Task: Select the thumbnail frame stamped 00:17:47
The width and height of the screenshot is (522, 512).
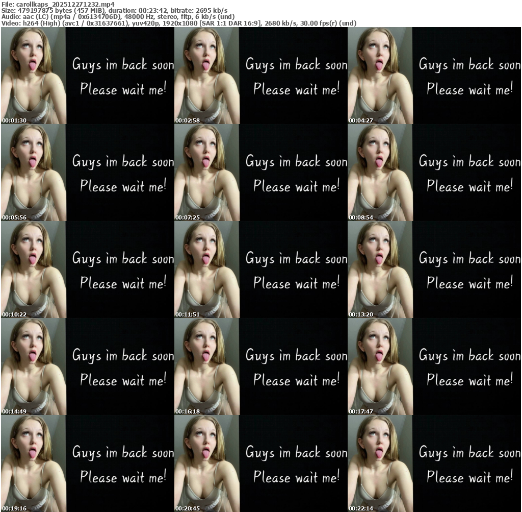Action: 434,367
